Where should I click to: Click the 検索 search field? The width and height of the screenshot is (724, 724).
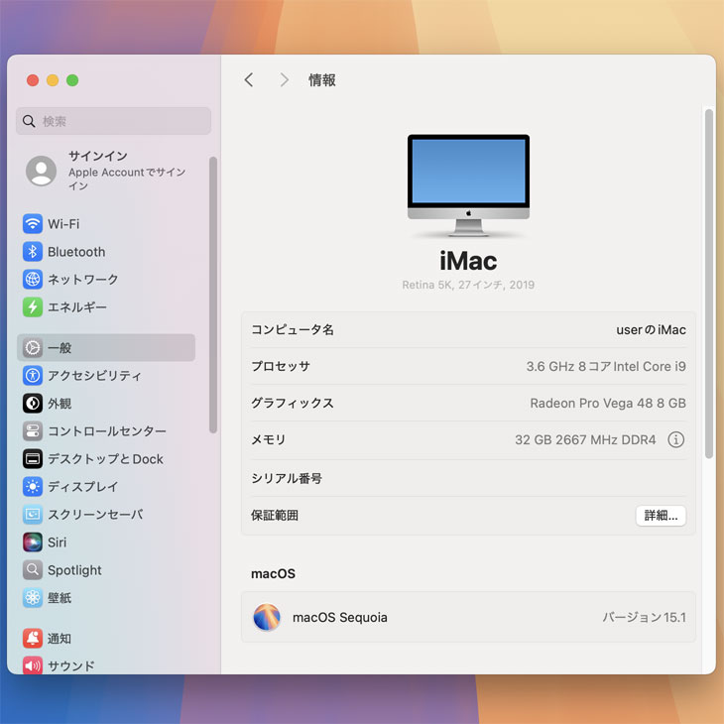114,121
